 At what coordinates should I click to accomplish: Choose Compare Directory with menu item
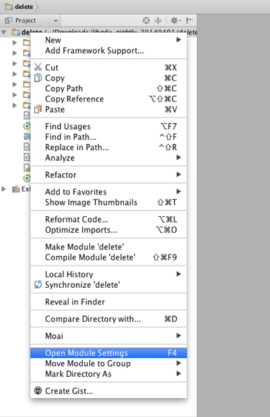coord(109,319)
